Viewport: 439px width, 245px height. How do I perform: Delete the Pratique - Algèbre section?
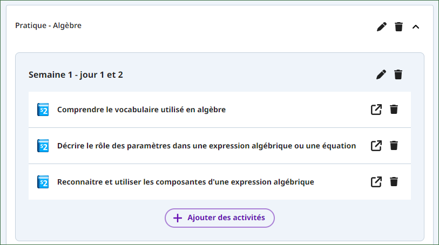pyautogui.click(x=399, y=27)
